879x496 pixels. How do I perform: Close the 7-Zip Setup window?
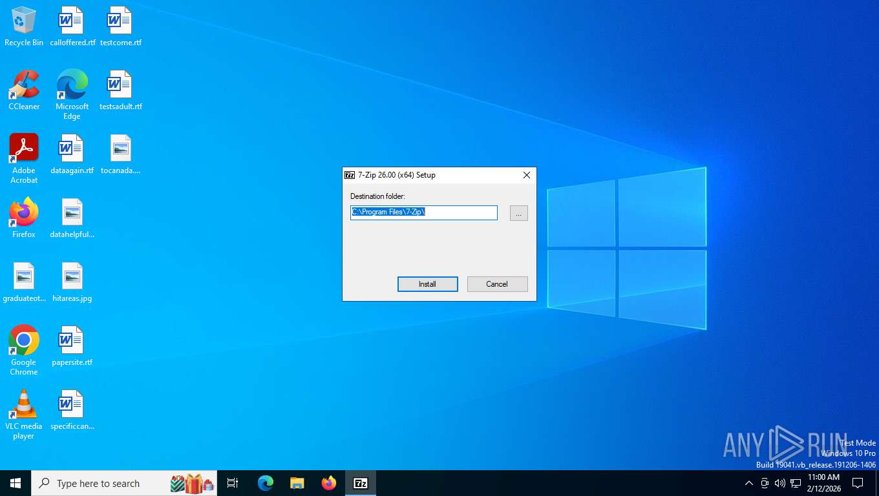[x=526, y=175]
